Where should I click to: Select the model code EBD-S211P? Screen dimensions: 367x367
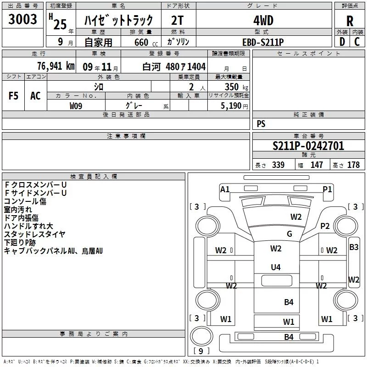263,42
